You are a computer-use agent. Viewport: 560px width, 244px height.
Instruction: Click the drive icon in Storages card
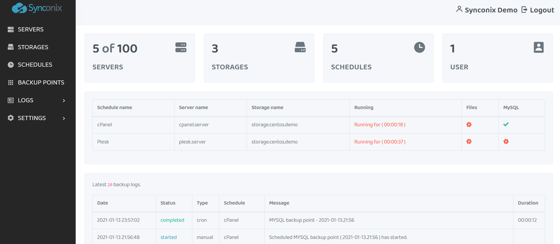[300, 47]
